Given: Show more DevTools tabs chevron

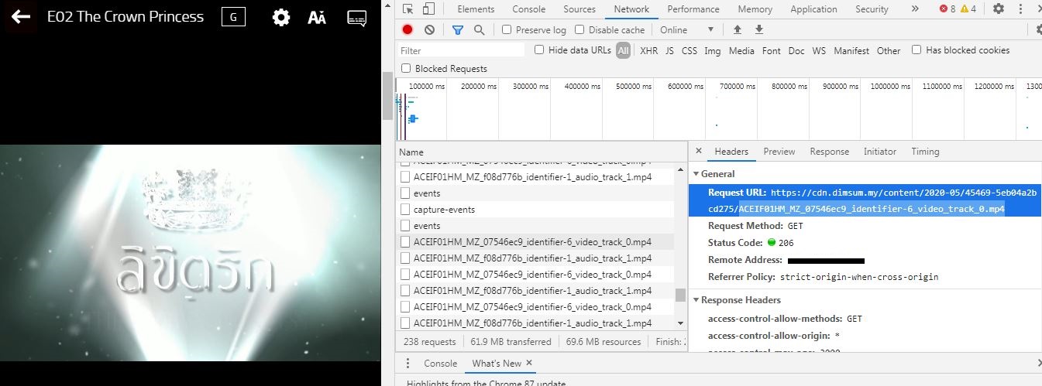Looking at the screenshot, I should [x=915, y=9].
